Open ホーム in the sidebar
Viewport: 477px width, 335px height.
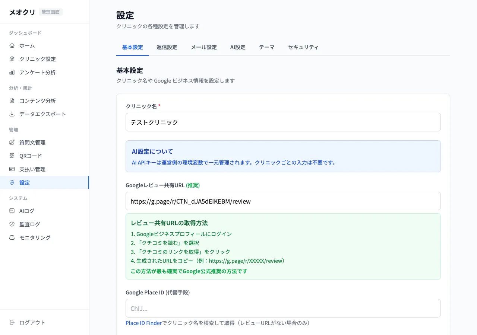[x=44, y=45]
